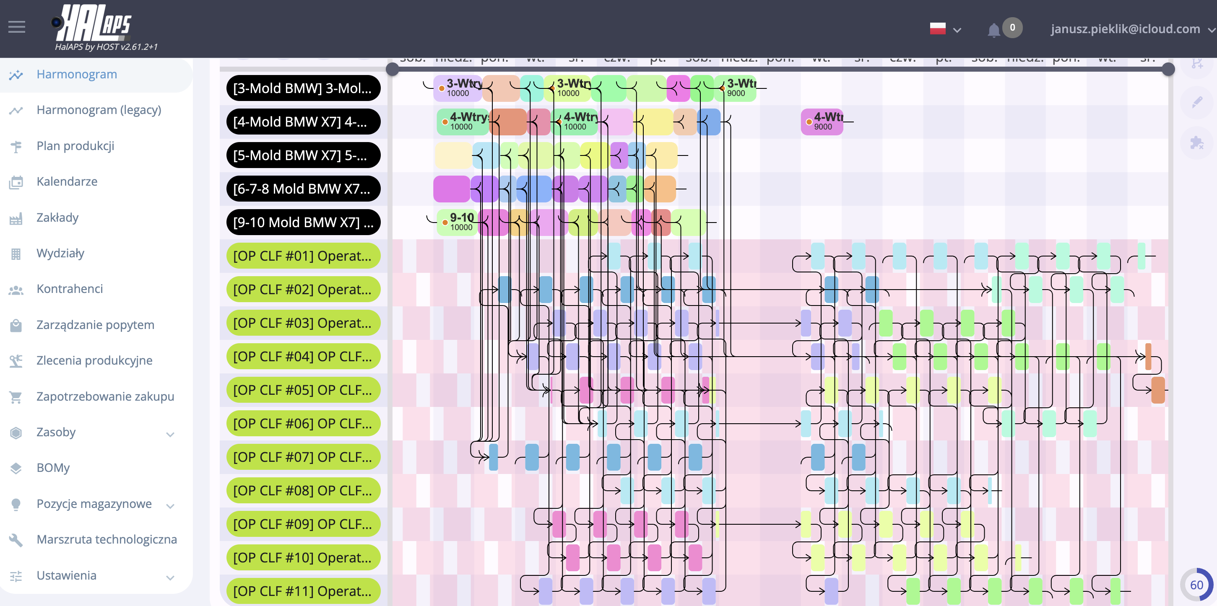Screen dimensions: 1217x606
Task: Click the pencil edit button
Action: [1197, 102]
